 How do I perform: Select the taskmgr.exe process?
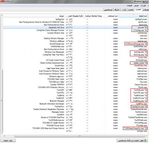click(x=142, y=76)
